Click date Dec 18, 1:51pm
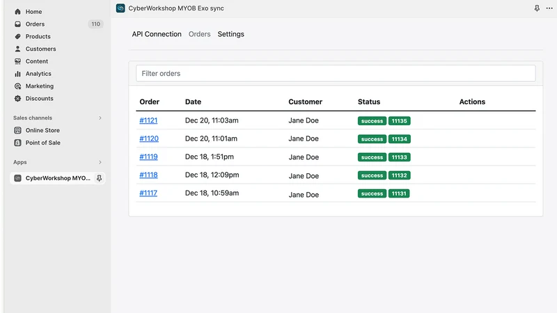 click(x=210, y=156)
